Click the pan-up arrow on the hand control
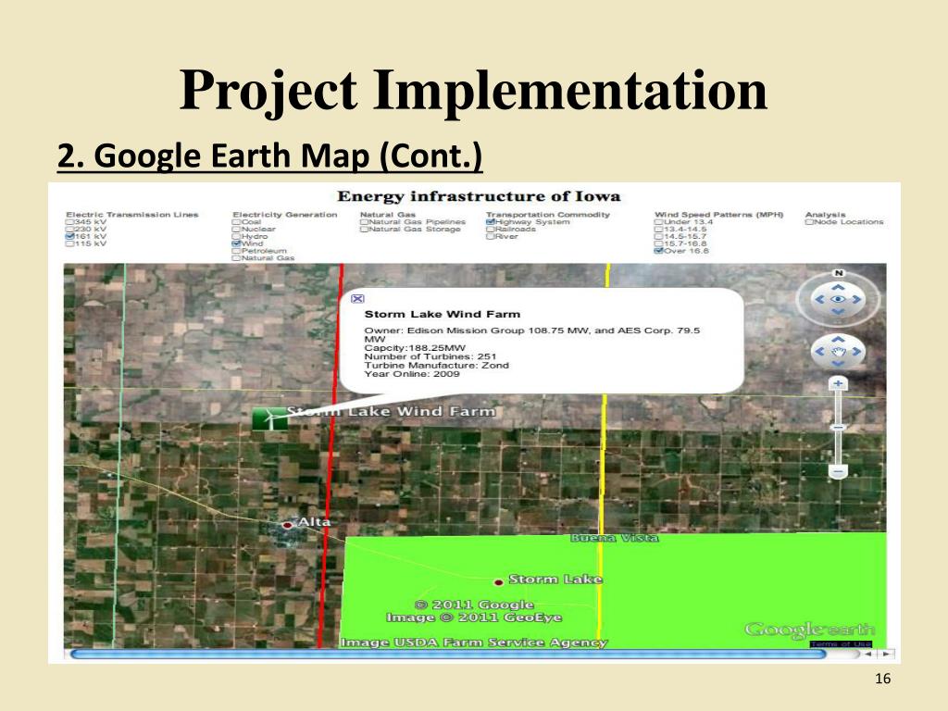This screenshot has width=948, height=711. (838, 340)
